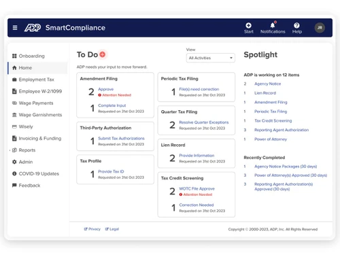Open Wage Garnishments in the sidebar
The height and width of the screenshot is (255, 340).
(40, 115)
